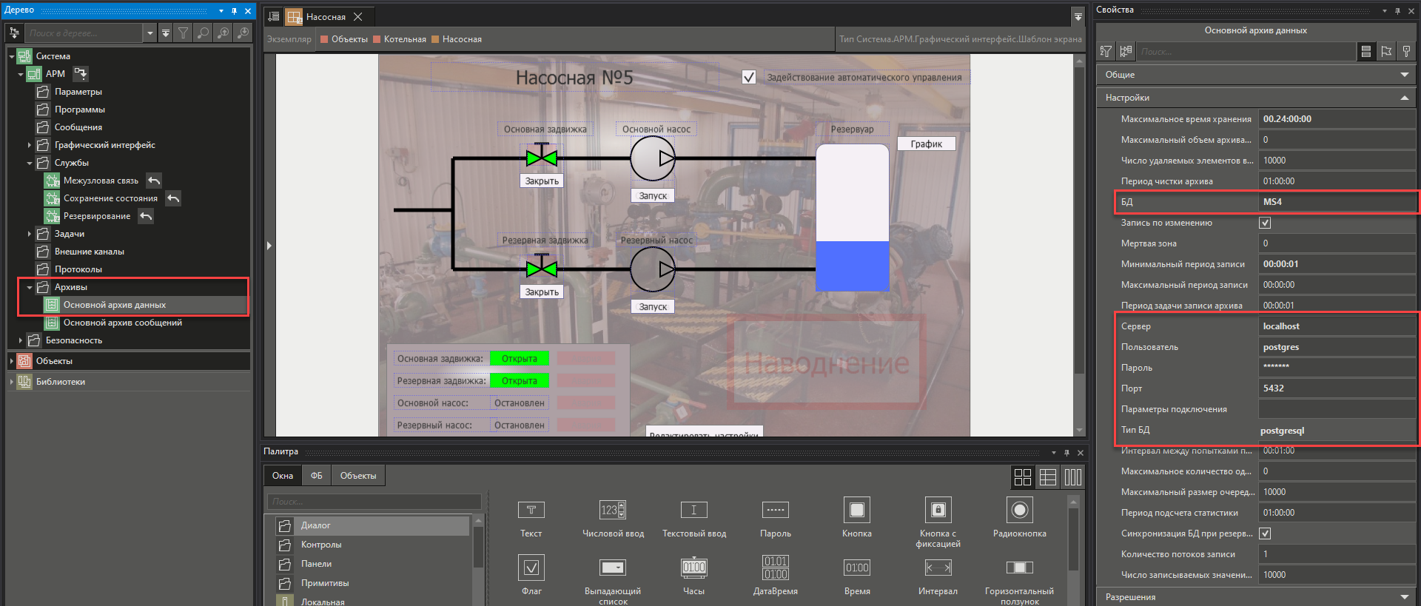This screenshot has height=606, width=1421.
Task: Toggle the Запись по изменению checkbox
Action: (x=1265, y=223)
